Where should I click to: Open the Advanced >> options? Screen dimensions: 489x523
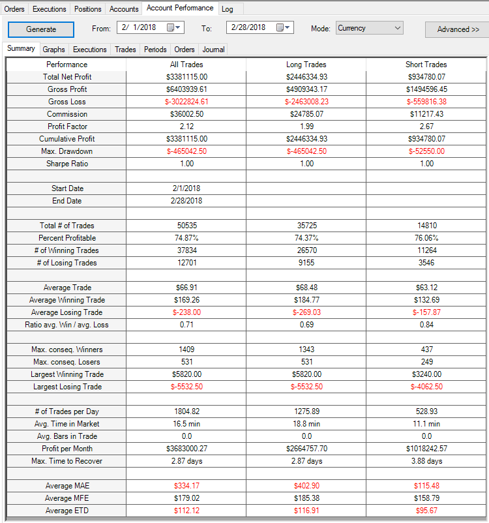pos(458,29)
